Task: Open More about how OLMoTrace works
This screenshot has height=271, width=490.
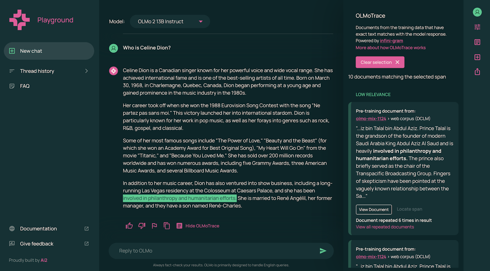Action: (391, 48)
